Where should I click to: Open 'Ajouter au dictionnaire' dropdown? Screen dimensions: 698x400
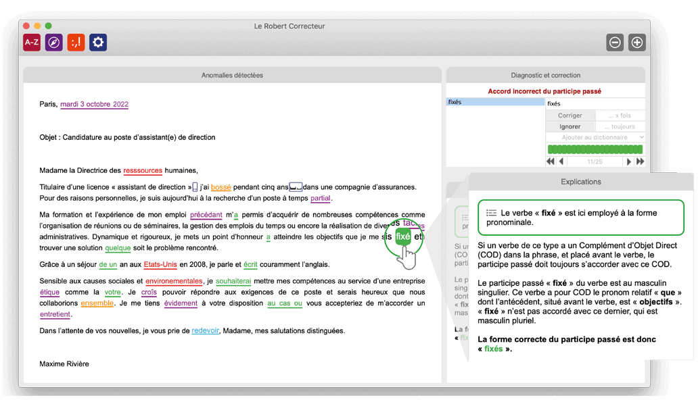tap(596, 137)
